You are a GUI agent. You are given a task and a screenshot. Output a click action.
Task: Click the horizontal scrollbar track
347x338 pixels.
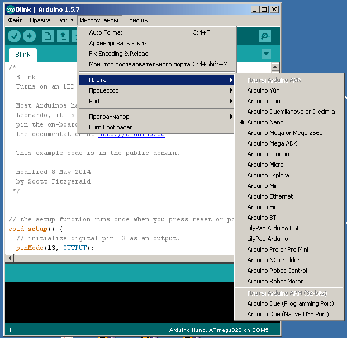coord(124,258)
